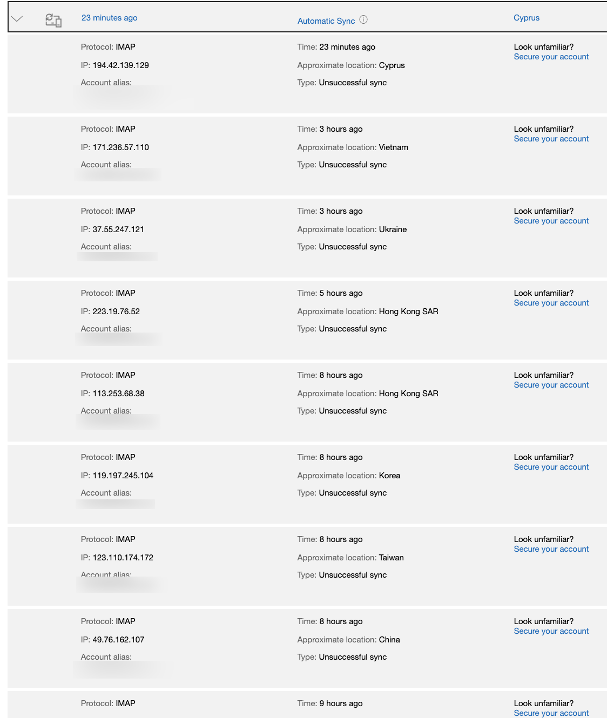Click the info icon beside Automatic Sync
This screenshot has width=607, height=718.
363,20
